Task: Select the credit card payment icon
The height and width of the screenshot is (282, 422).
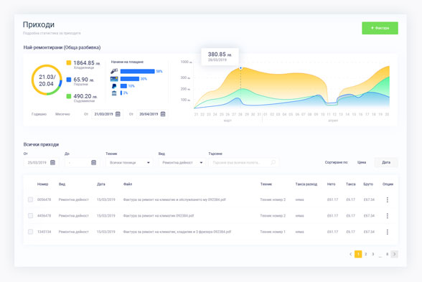Action: pyautogui.click(x=114, y=79)
